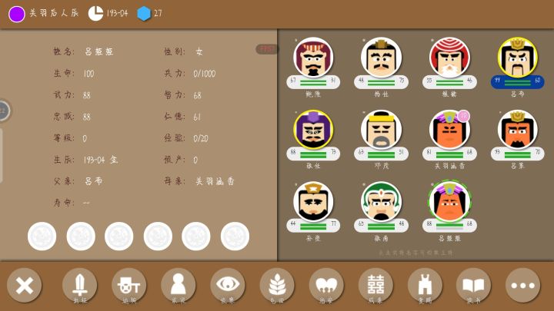
Task: Click the resource count 27 in top bar
Action: [x=158, y=13]
